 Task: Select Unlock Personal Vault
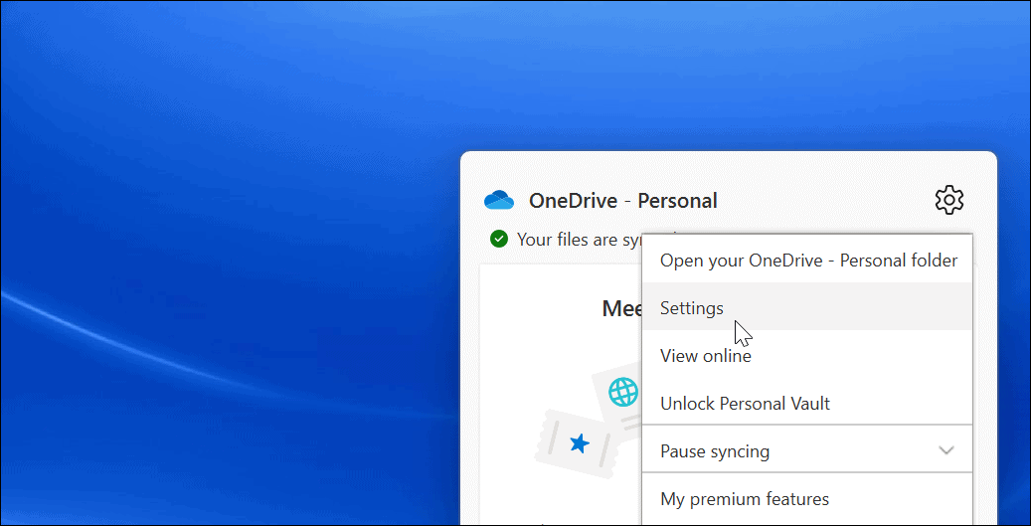[x=806, y=403]
